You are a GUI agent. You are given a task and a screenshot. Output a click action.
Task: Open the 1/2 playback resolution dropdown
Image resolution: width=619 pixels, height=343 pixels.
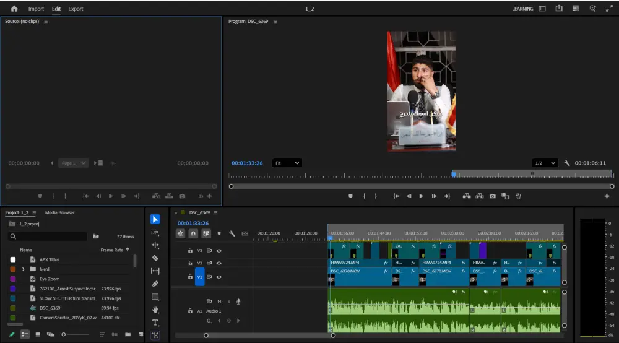pos(545,163)
